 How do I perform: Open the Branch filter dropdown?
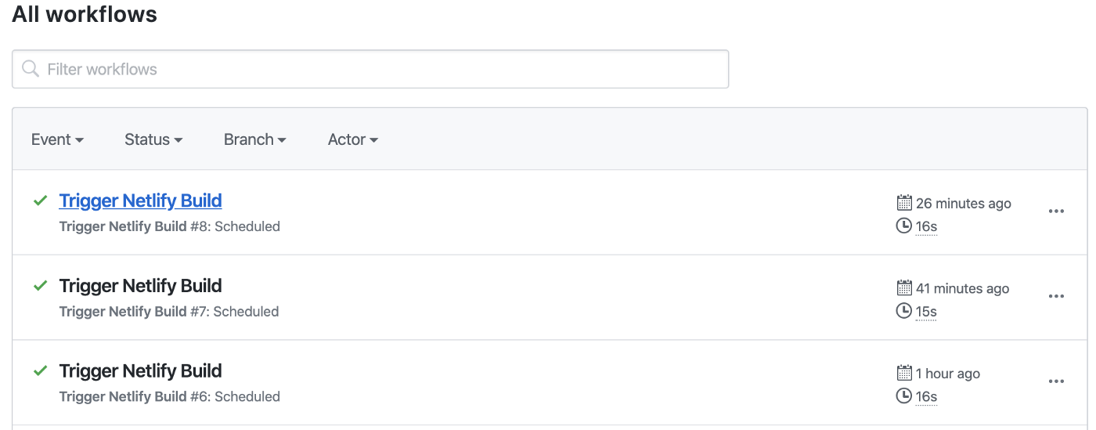254,139
